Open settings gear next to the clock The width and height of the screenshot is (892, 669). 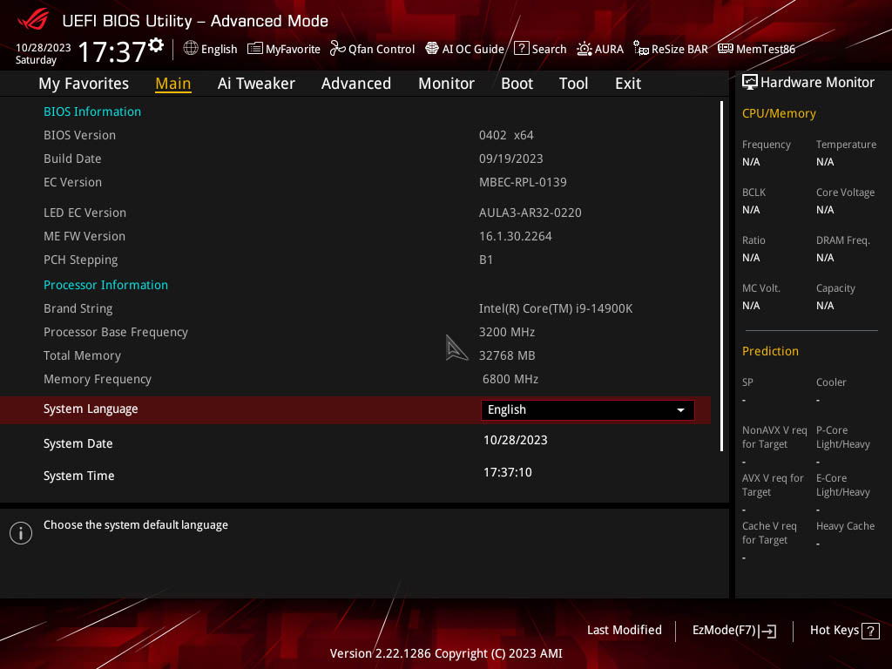(x=156, y=44)
